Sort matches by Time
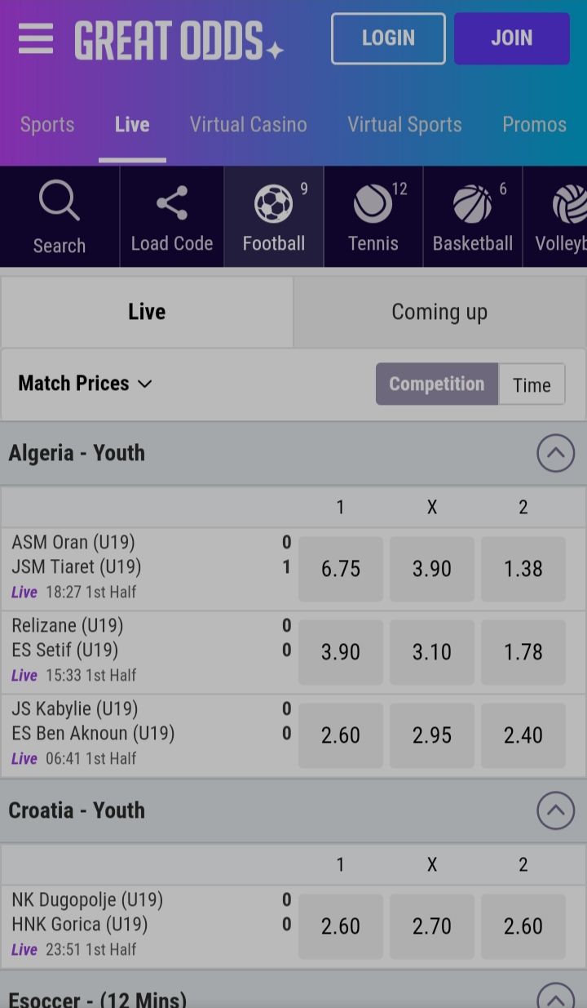 coord(532,384)
